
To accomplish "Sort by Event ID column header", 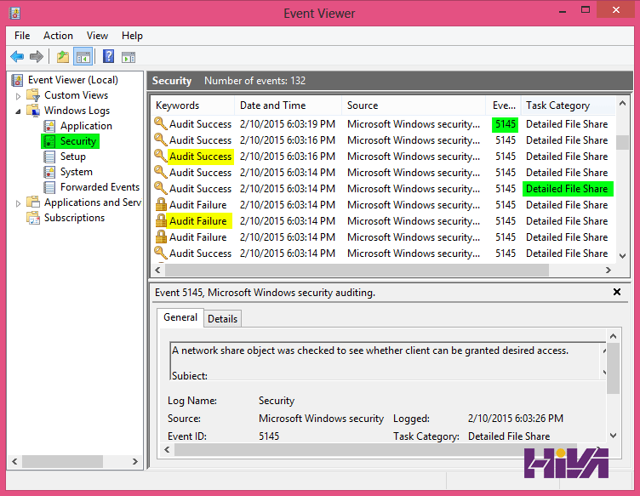I will click(503, 105).
